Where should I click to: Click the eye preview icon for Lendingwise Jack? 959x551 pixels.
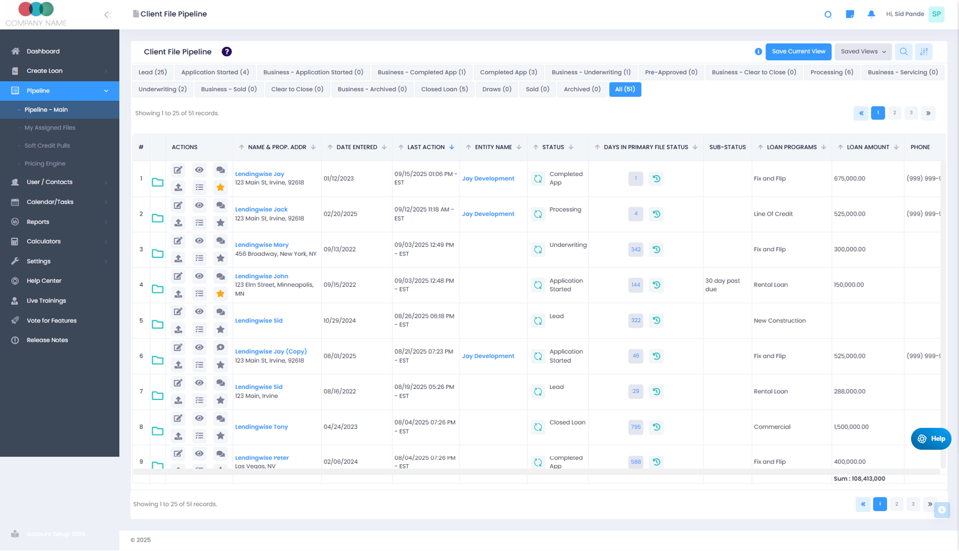click(x=199, y=205)
